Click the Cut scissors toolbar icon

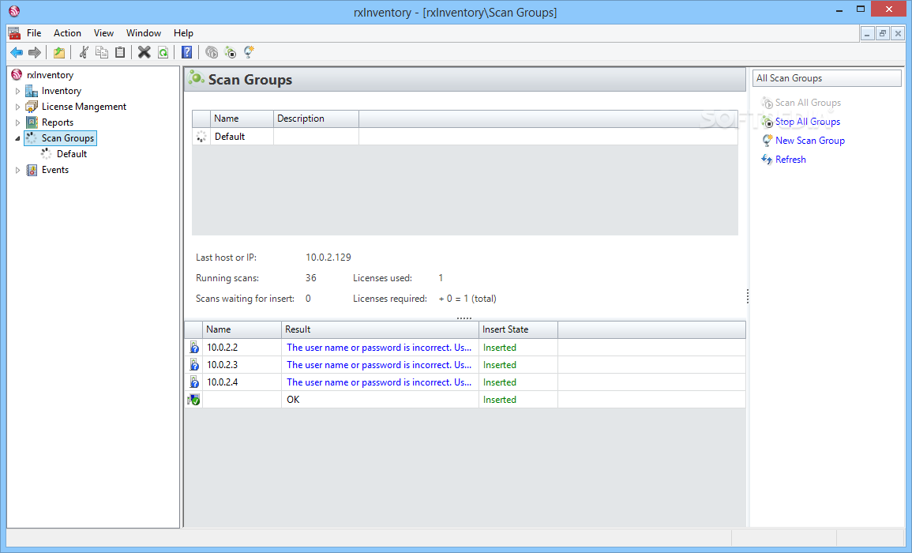tap(84, 52)
